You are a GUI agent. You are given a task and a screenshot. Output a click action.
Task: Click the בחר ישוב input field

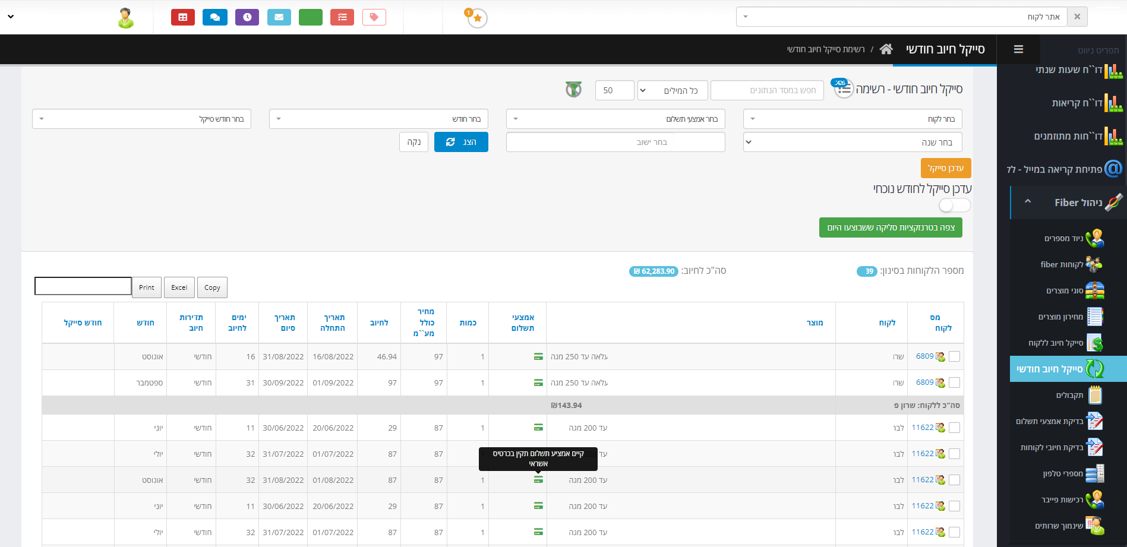[615, 142]
